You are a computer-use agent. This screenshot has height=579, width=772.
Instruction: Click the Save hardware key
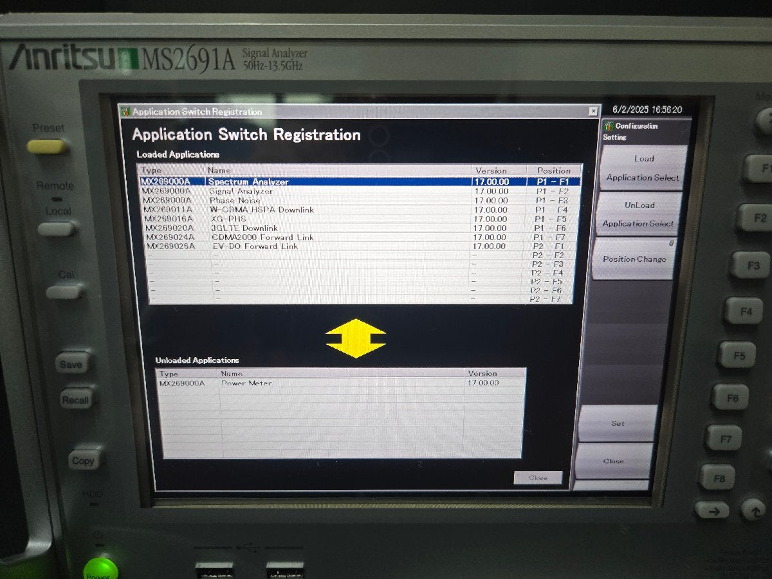[x=72, y=363]
